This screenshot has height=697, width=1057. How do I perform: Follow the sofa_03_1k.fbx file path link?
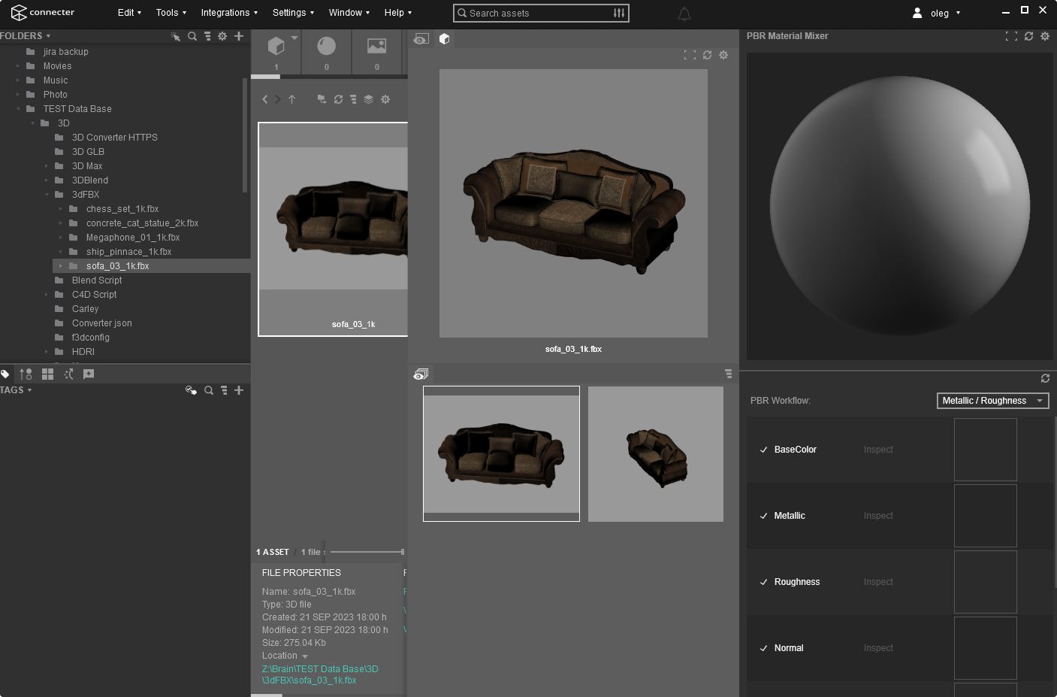[320, 674]
